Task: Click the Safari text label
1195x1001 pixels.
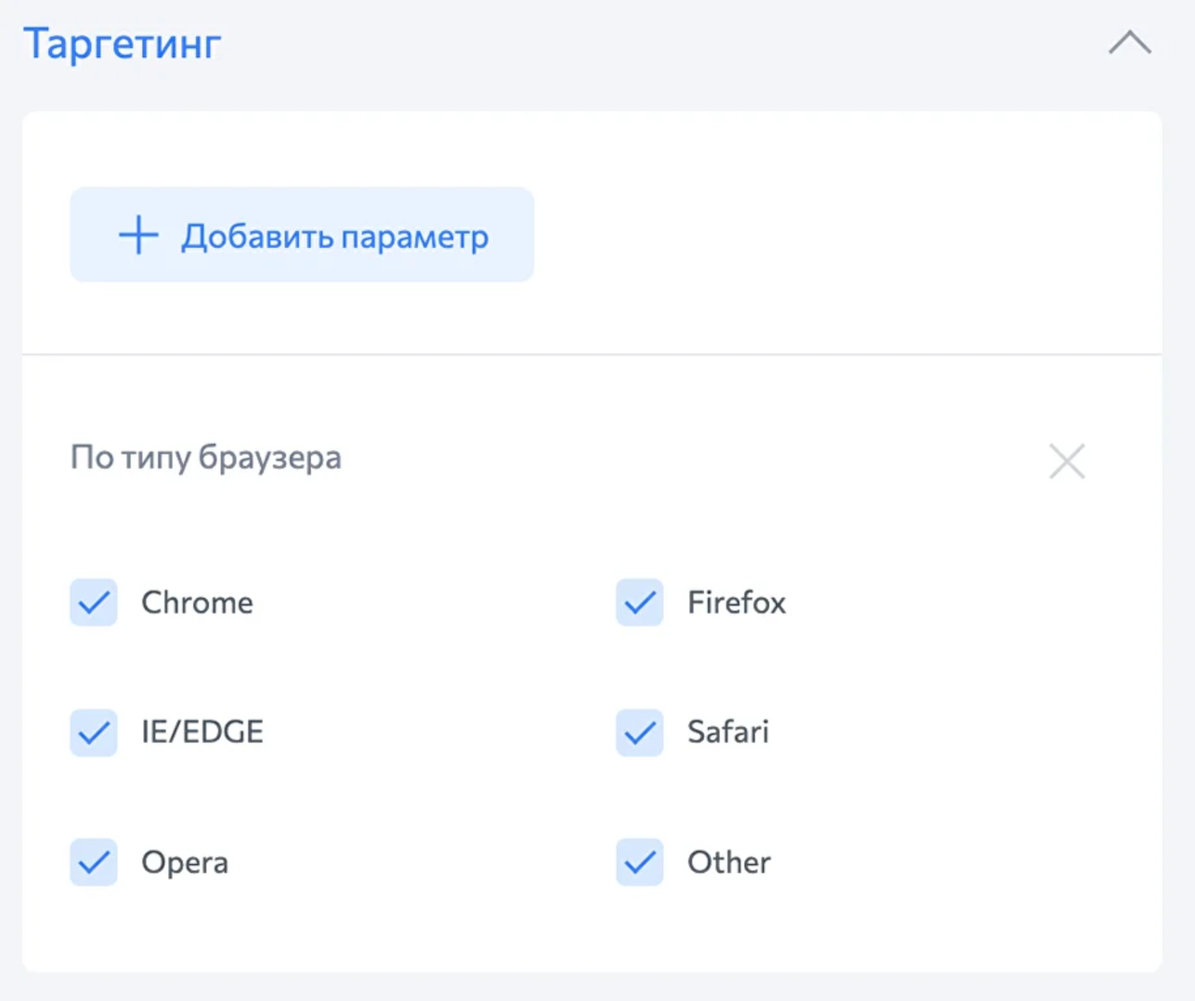Action: pyautogui.click(x=727, y=731)
